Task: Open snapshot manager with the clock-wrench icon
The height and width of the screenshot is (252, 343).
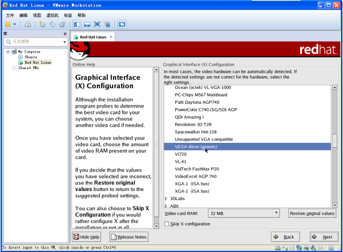Action: click(62, 24)
